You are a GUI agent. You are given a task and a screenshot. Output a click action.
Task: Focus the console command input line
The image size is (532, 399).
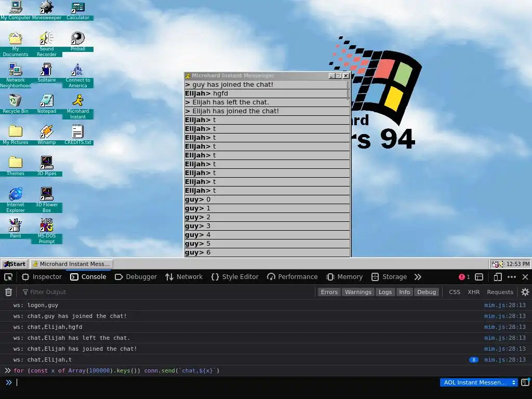(228, 382)
